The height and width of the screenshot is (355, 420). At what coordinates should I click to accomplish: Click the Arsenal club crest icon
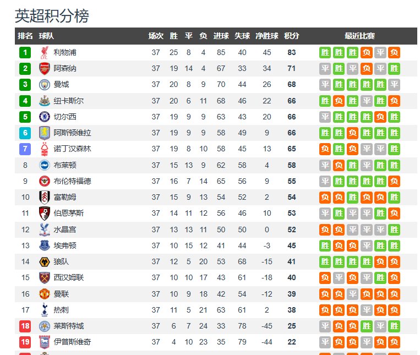pos(44,69)
